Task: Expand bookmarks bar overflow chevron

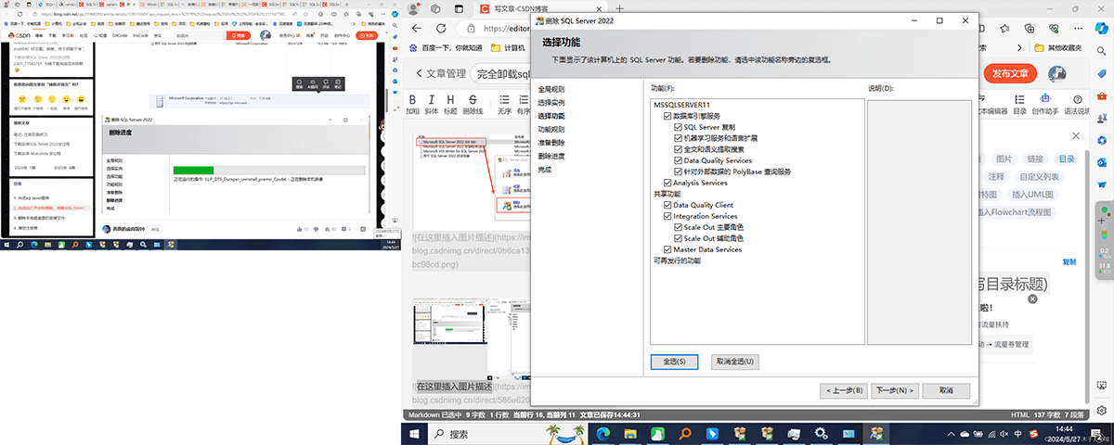Action: tap(1020, 47)
